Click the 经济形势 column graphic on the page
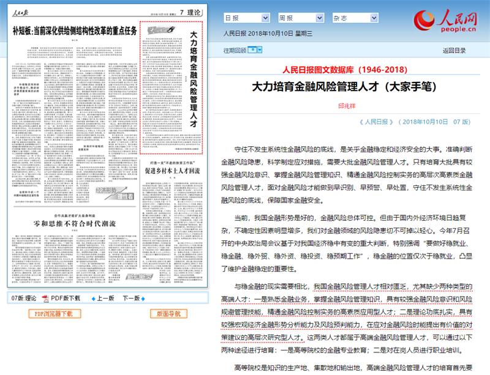Screen dimensions: 490x375 115,193
